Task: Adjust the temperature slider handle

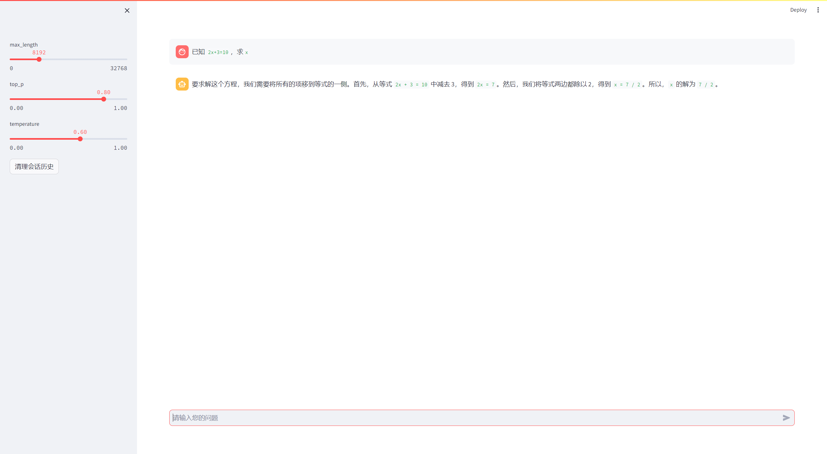Action: [80, 139]
